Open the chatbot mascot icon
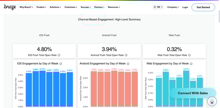Image resolution: width=220 pixels, height=108 pixels. click(212, 101)
